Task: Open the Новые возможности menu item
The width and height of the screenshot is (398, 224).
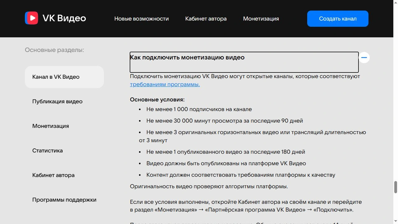Action: 141,19
